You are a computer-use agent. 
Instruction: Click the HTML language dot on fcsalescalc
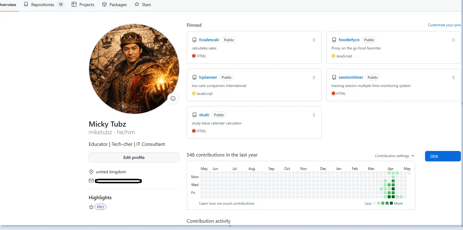click(x=194, y=56)
